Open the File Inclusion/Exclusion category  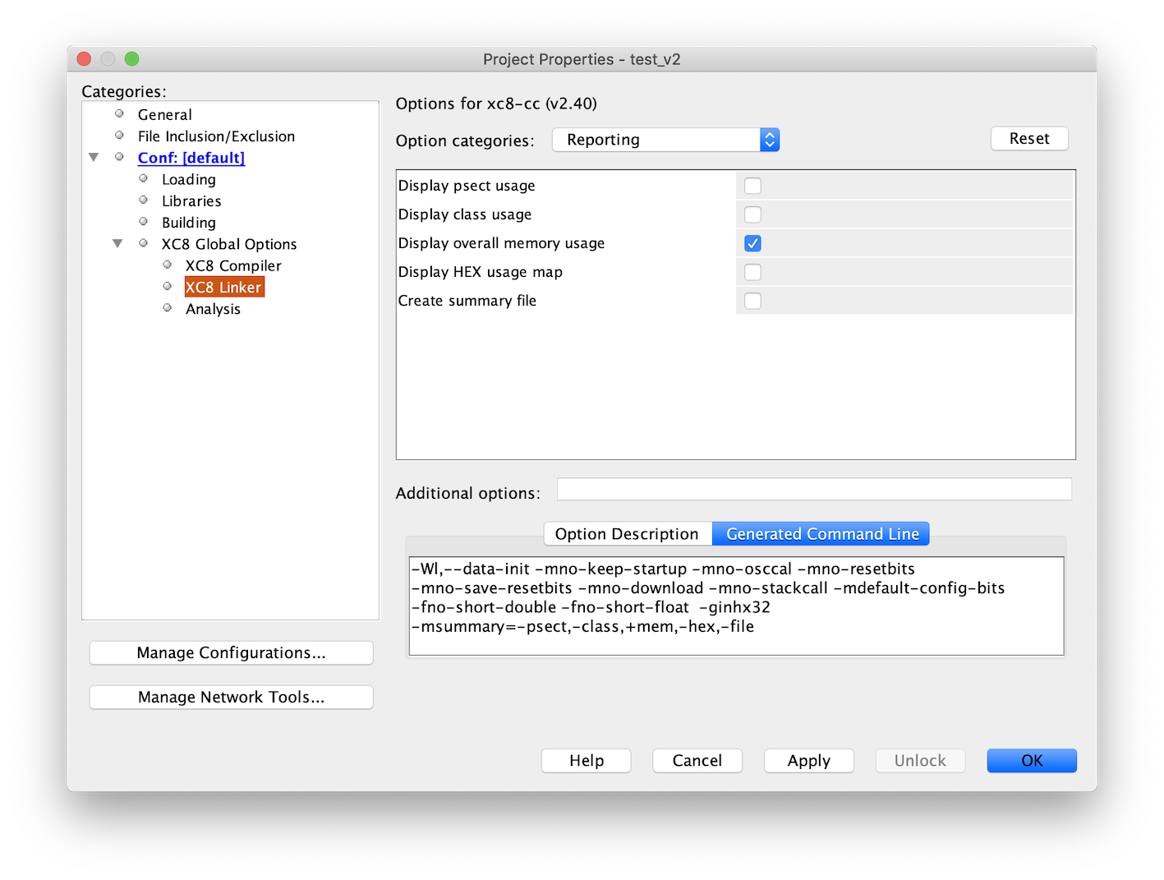click(215, 136)
